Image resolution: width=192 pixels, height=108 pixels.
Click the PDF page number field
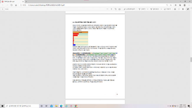pyautogui.click(x=2, y=9)
